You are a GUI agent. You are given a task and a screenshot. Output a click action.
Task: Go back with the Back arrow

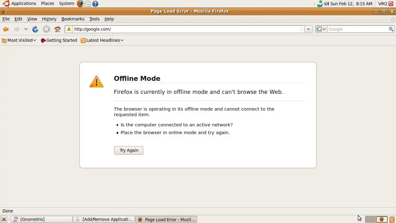6,29
